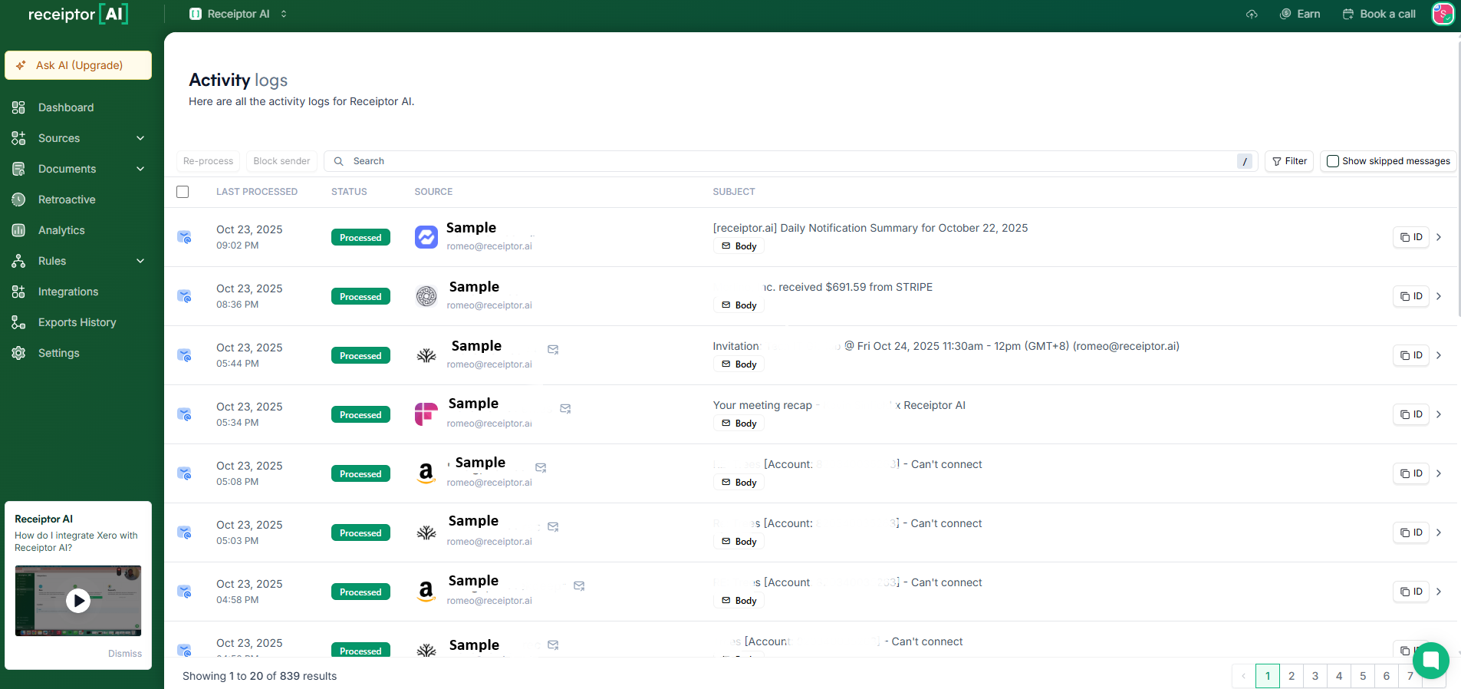Click the Retroactive clock icon
This screenshot has width=1461, height=689.
click(x=18, y=199)
